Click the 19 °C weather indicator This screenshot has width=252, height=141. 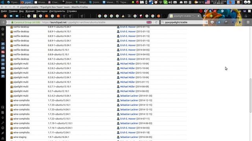tap(199, 2)
